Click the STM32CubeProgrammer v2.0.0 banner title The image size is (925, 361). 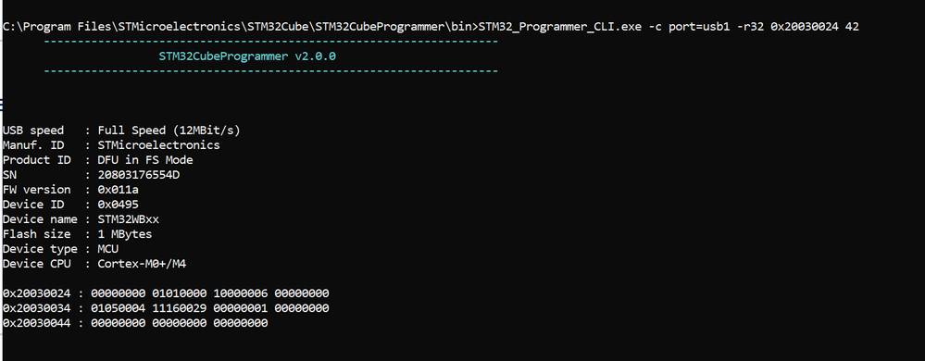247,56
